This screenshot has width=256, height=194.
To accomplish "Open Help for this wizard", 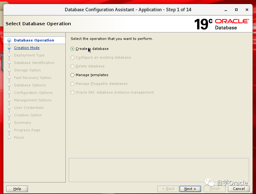I will (x=17, y=189).
